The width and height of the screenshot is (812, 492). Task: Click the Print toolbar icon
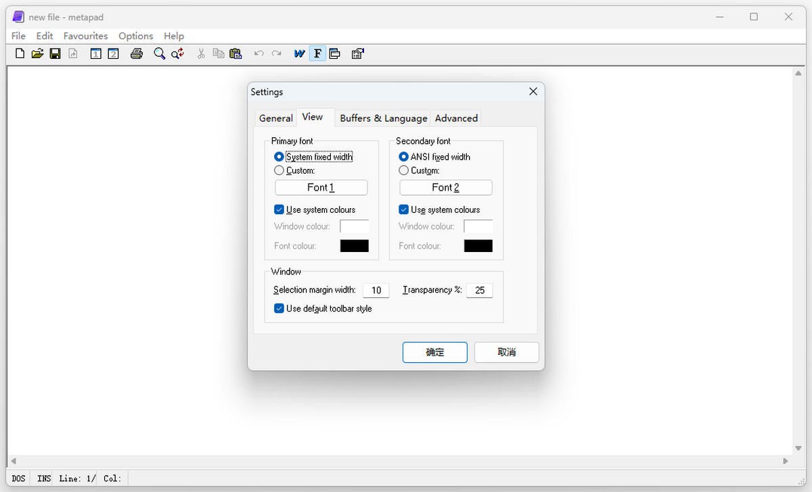pyautogui.click(x=137, y=54)
